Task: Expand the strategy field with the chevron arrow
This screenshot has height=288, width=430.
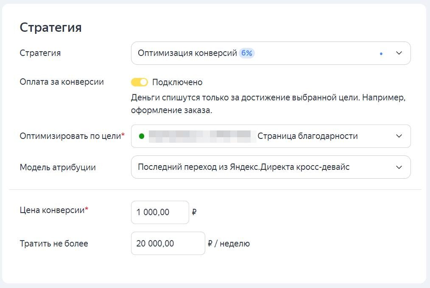Action: [x=398, y=53]
